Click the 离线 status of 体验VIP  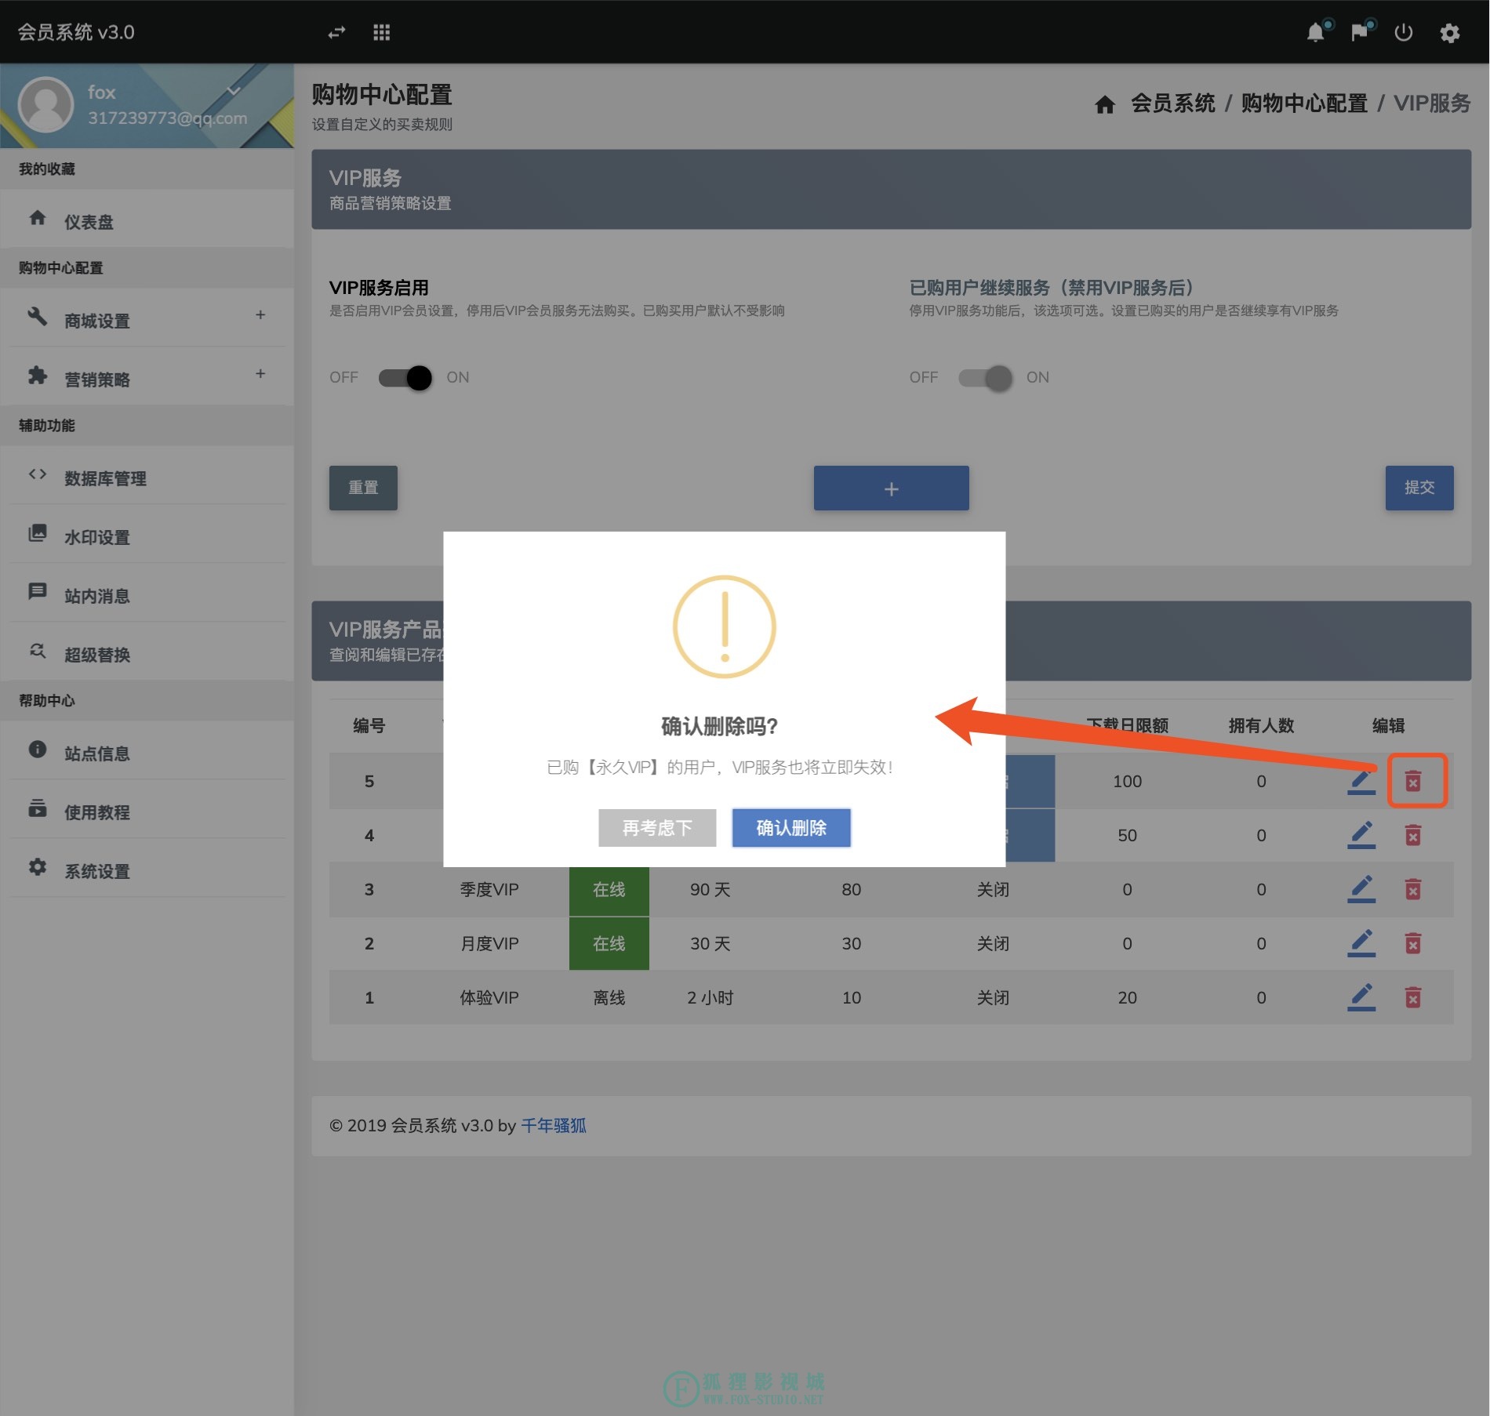(x=609, y=997)
